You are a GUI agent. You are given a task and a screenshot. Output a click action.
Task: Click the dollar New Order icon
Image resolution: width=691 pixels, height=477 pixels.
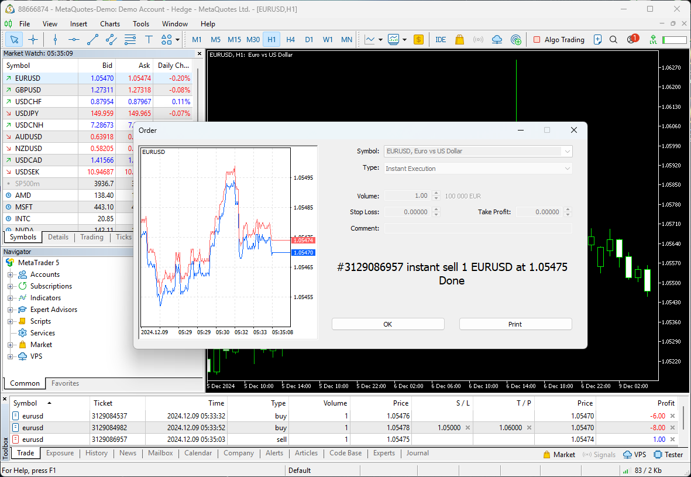[419, 40]
